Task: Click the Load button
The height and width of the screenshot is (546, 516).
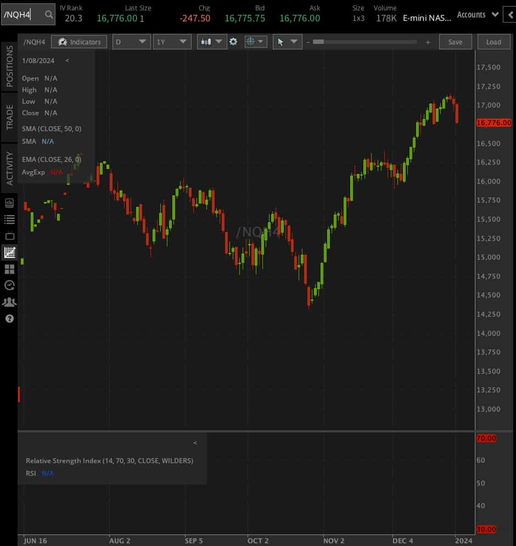Action: [x=493, y=42]
